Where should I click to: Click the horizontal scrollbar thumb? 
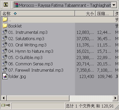coord(38,98)
